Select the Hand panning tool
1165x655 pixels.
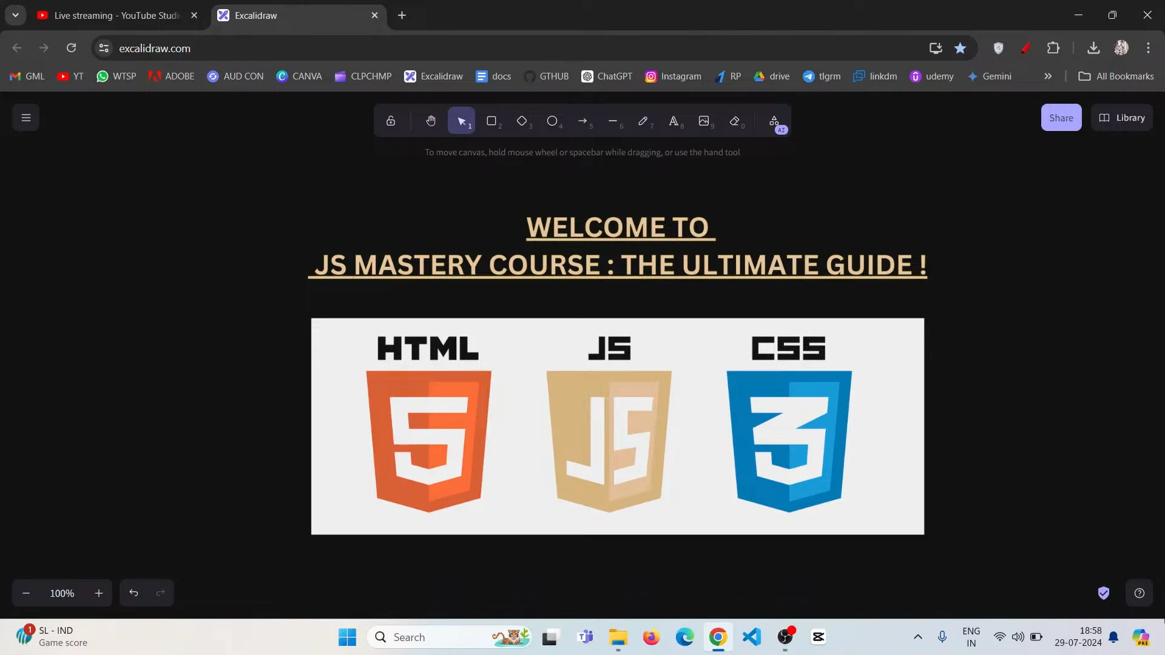(431, 121)
